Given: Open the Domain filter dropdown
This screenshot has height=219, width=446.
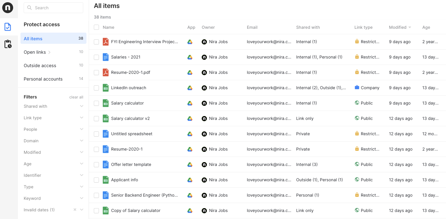Looking at the screenshot, I should [x=82, y=141].
